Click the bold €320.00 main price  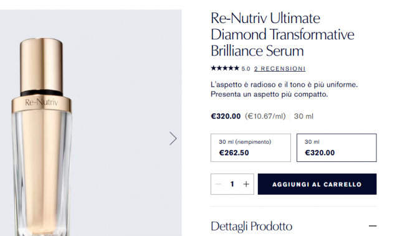[x=226, y=116]
